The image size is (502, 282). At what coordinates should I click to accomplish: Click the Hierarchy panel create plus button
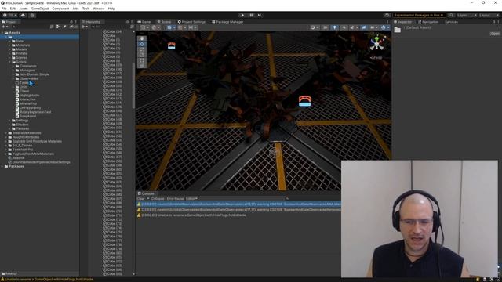(x=84, y=27)
